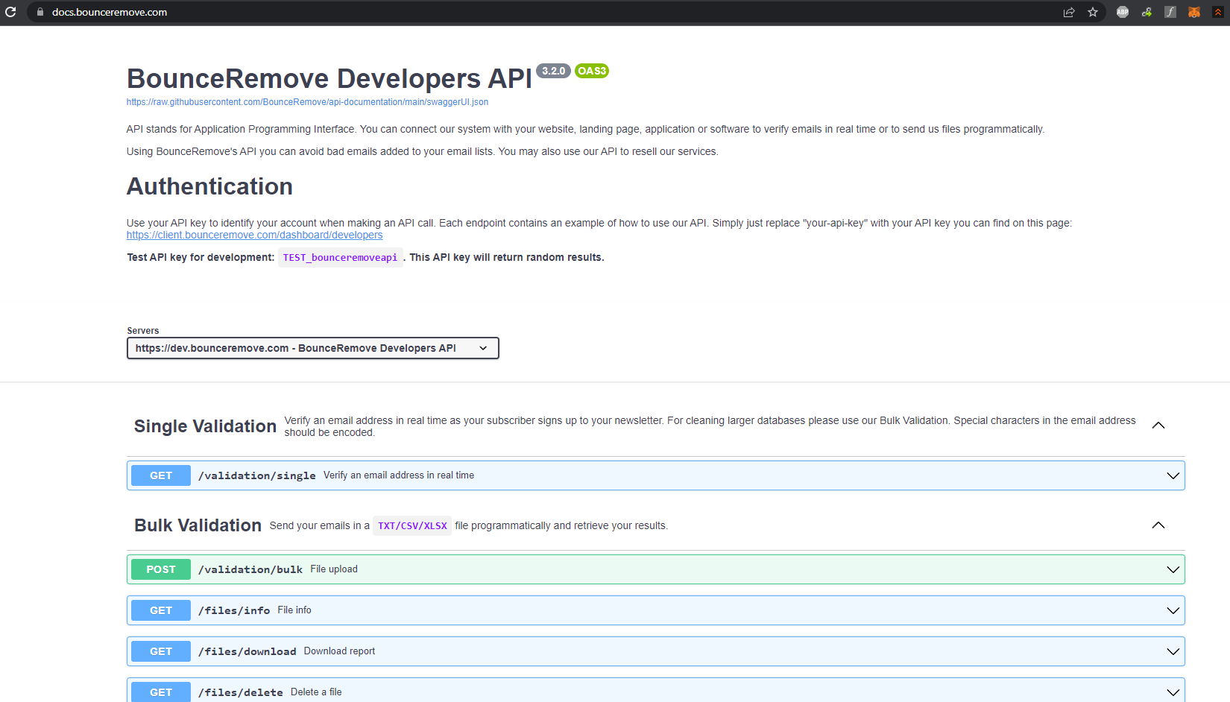Click the GET badge of /files/info
This screenshot has height=702, width=1230.
(161, 610)
